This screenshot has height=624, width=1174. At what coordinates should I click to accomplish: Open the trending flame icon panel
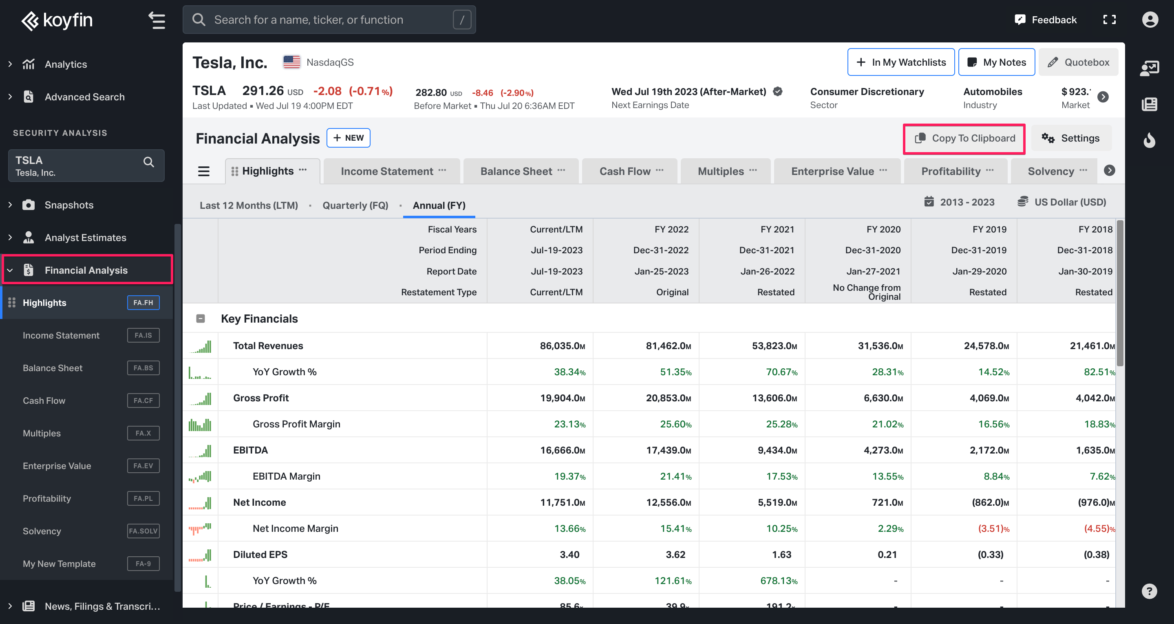(1149, 140)
